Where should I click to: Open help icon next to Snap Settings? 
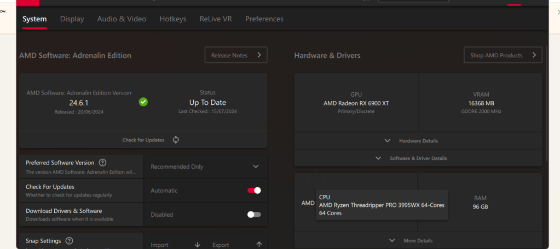tap(70, 241)
